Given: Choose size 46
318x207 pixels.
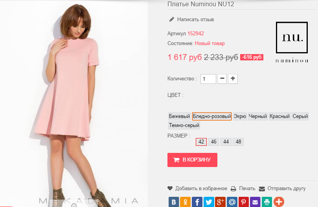Looking at the screenshot, I should point(214,142).
